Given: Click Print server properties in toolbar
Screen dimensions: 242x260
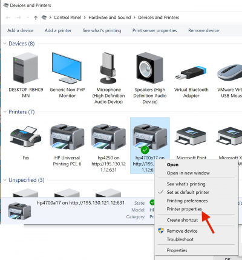Looking at the screenshot, I should 154,30.
